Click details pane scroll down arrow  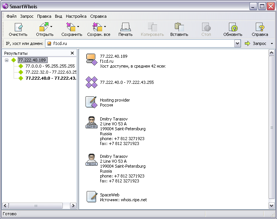click(x=272, y=205)
